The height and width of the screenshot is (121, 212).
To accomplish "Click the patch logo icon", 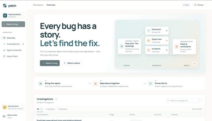I will (x=5, y=6).
